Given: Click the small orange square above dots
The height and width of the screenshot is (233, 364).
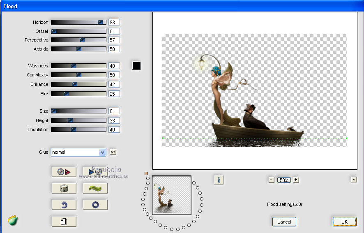Looking at the screenshot, I should [146, 173].
